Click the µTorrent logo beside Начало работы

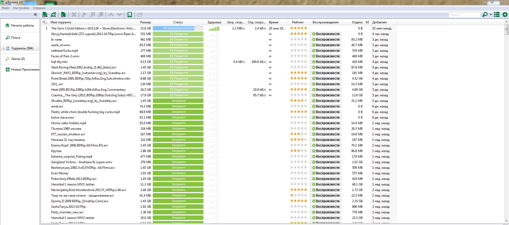7,25
